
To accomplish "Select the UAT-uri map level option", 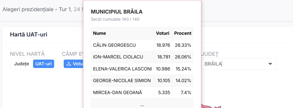I will [43, 64].
